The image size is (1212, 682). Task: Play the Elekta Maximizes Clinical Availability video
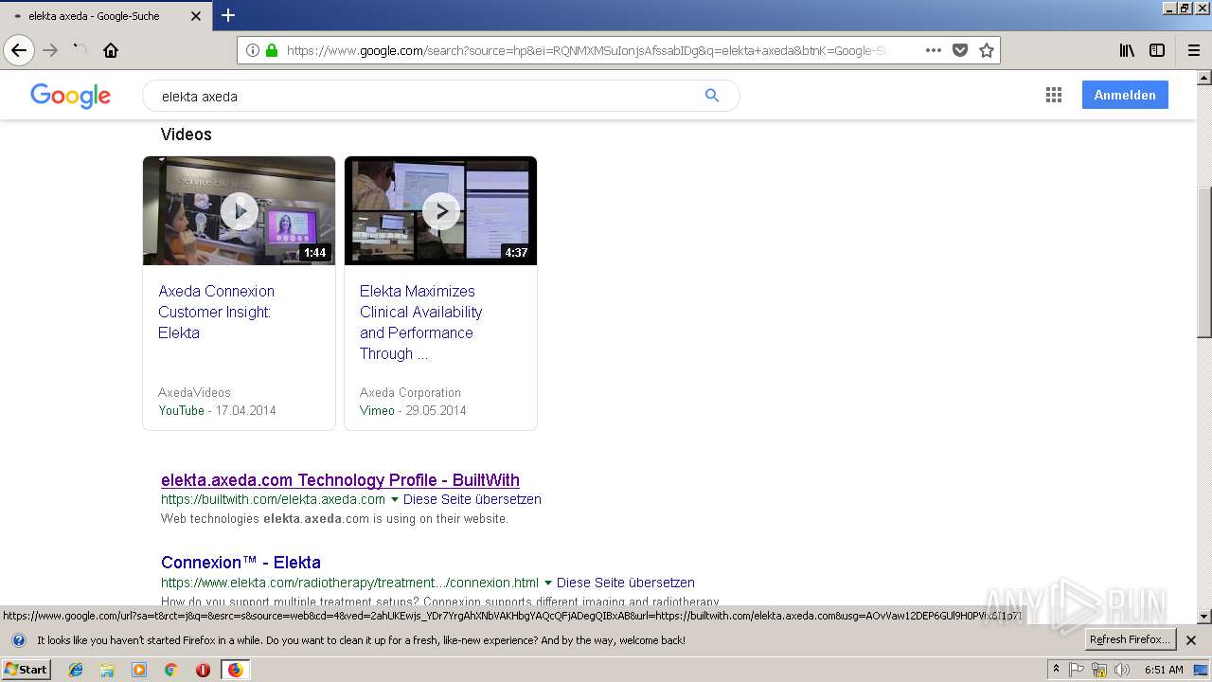(x=440, y=210)
